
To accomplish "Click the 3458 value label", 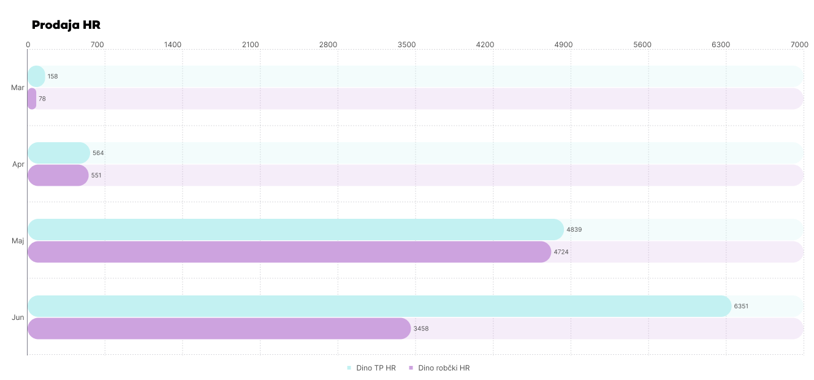I will pyautogui.click(x=421, y=329).
